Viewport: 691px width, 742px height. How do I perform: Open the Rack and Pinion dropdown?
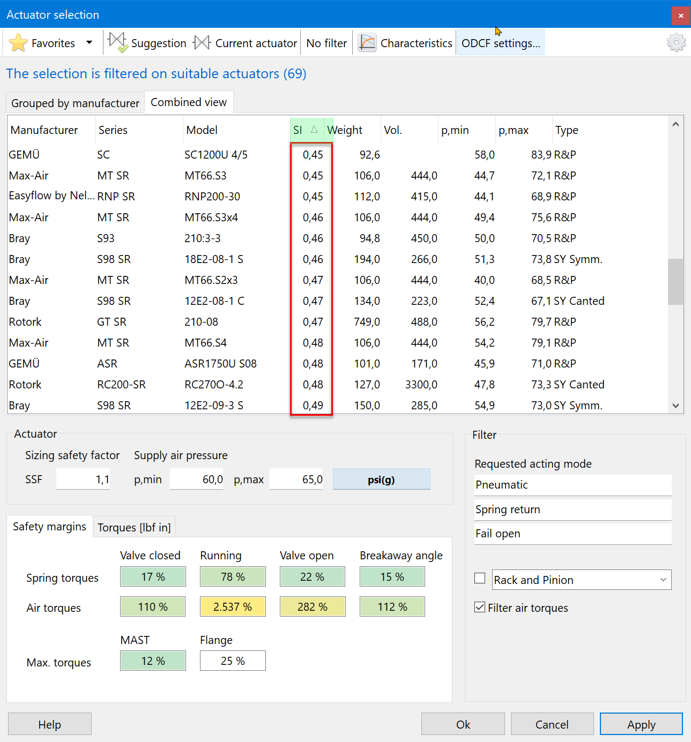(x=582, y=580)
